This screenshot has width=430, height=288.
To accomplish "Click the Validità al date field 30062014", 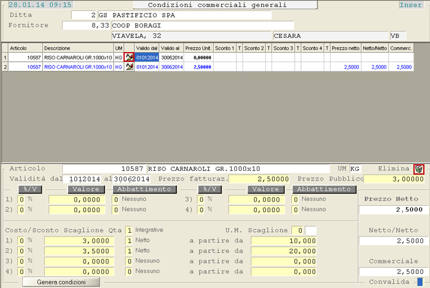I will (131, 179).
